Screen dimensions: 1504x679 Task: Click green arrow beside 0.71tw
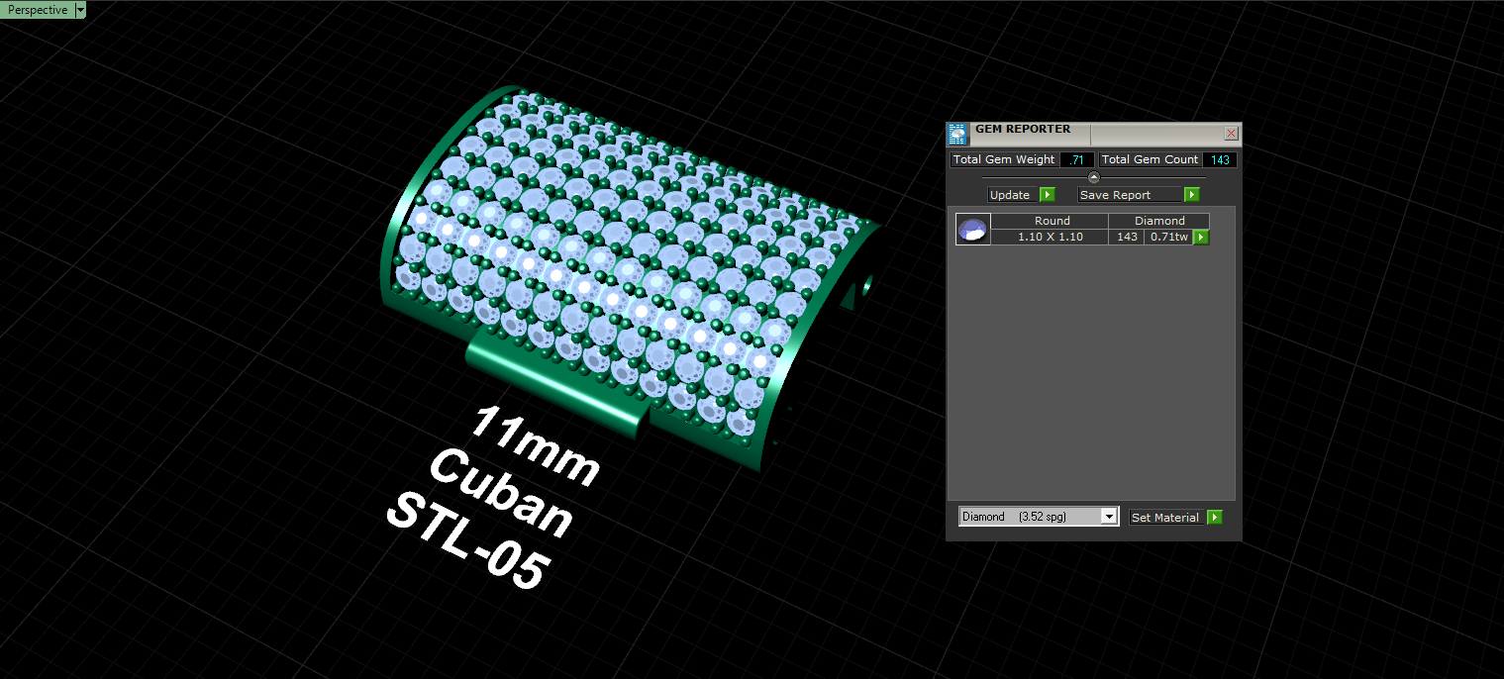tap(1201, 238)
